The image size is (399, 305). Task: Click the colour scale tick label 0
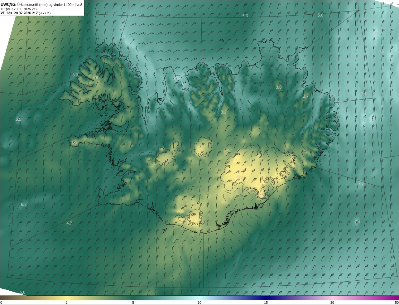[1, 303]
